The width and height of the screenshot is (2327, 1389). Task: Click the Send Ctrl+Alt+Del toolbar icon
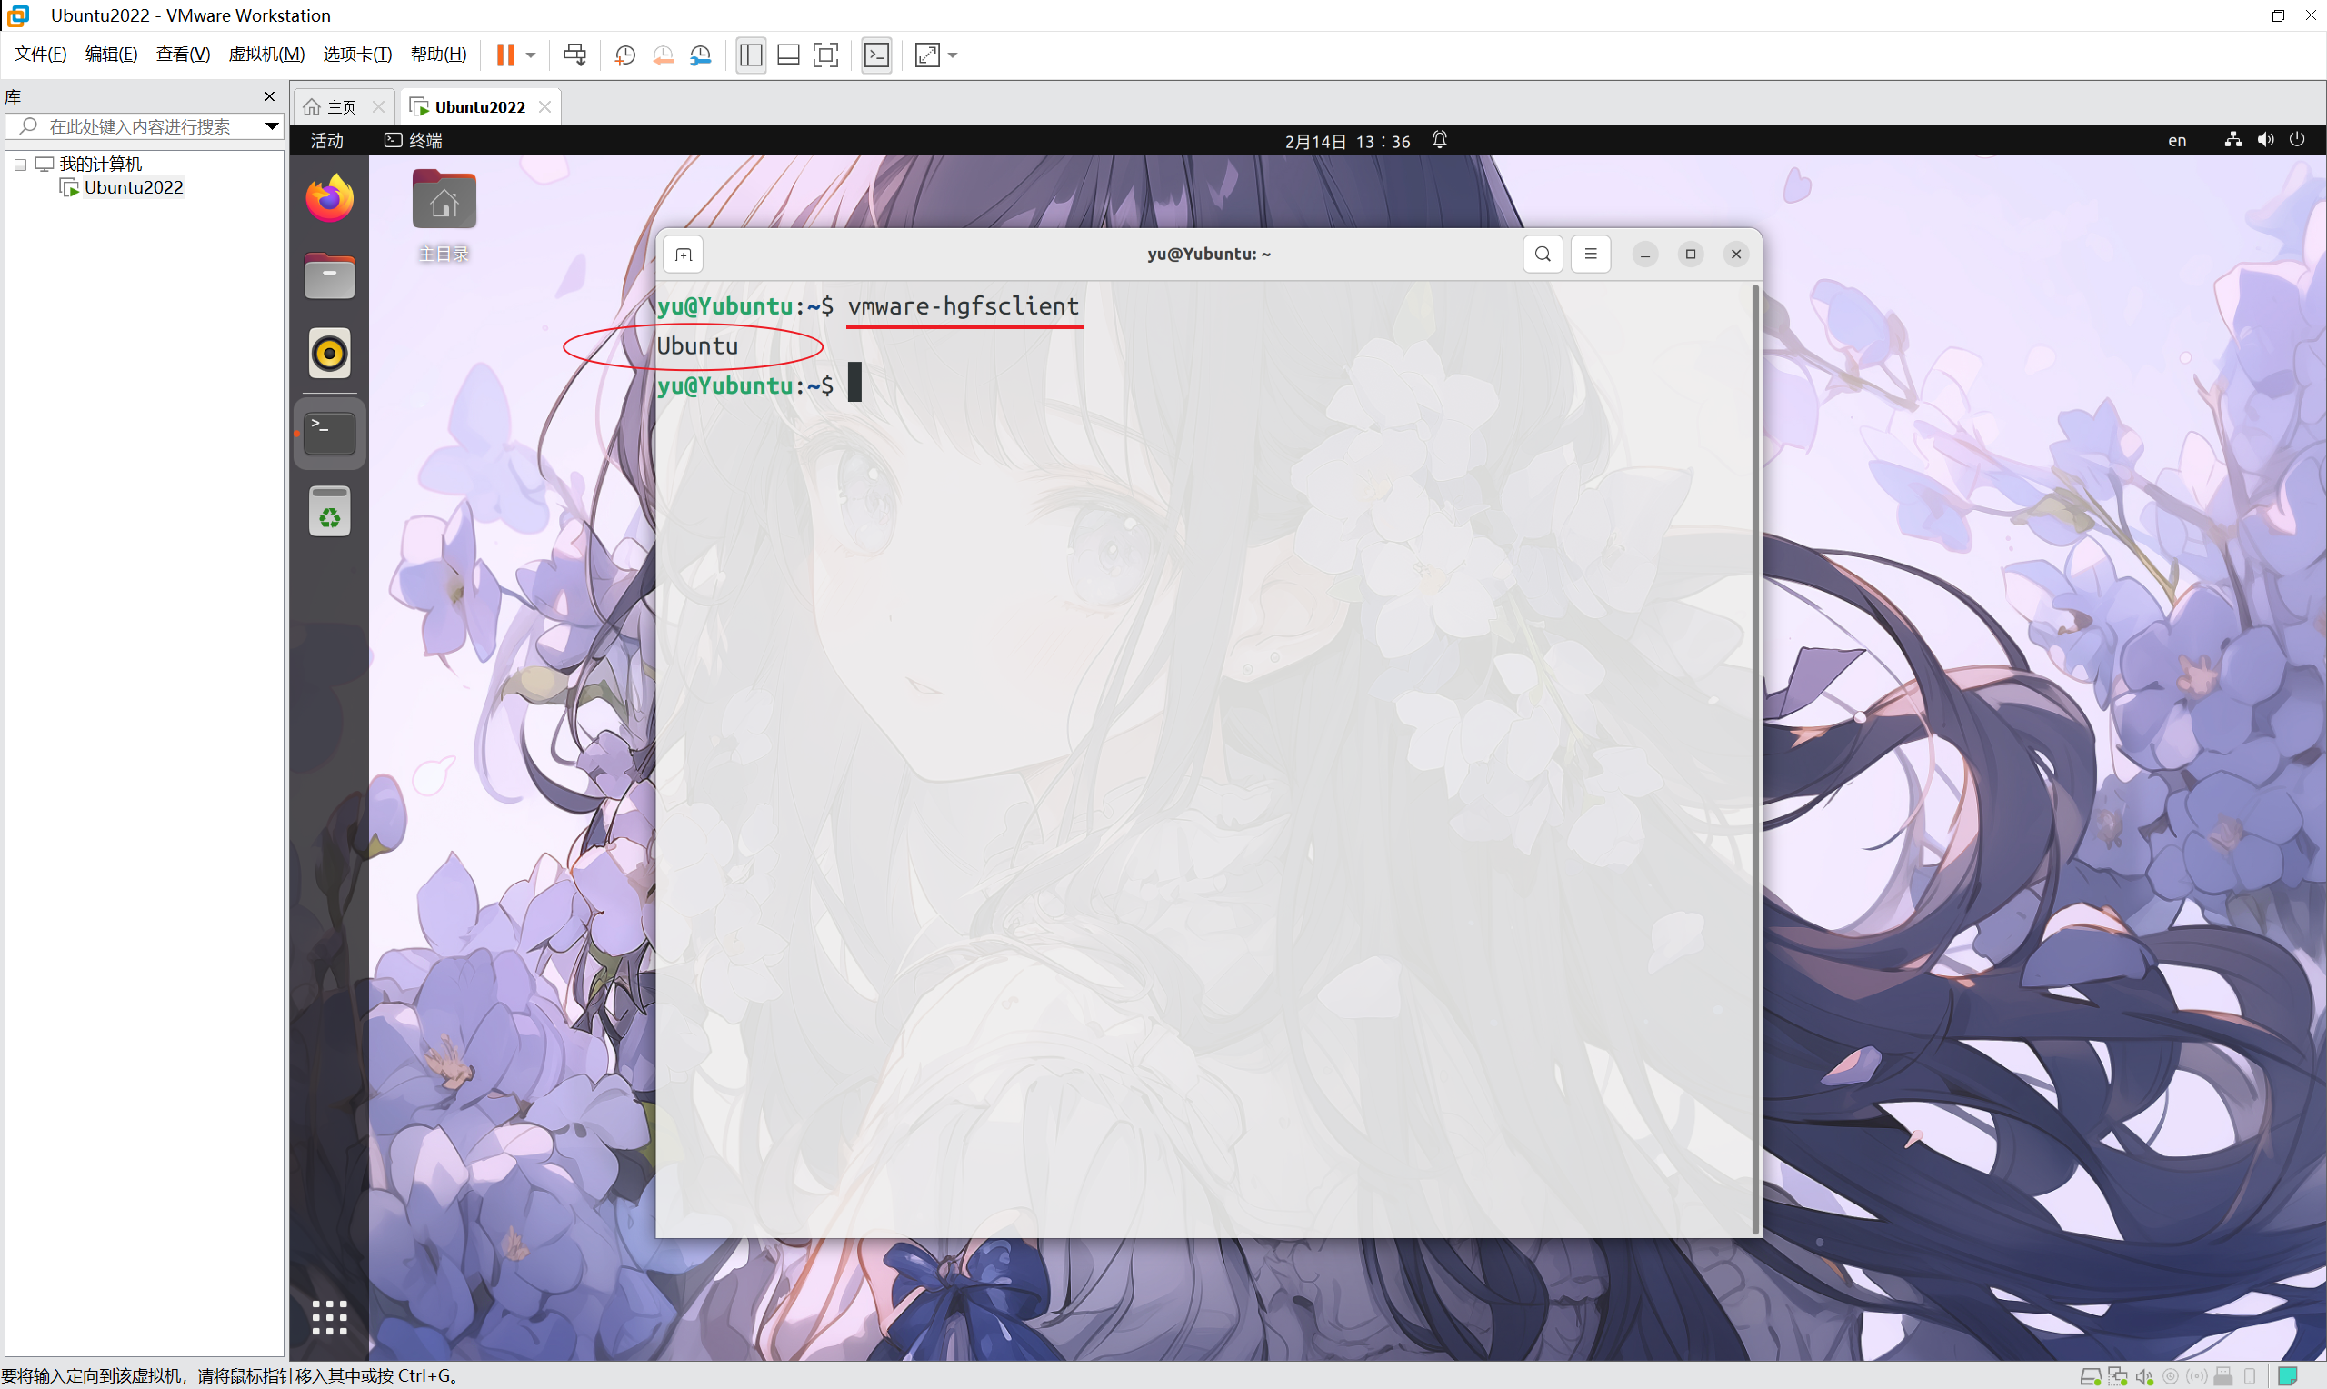[x=574, y=55]
